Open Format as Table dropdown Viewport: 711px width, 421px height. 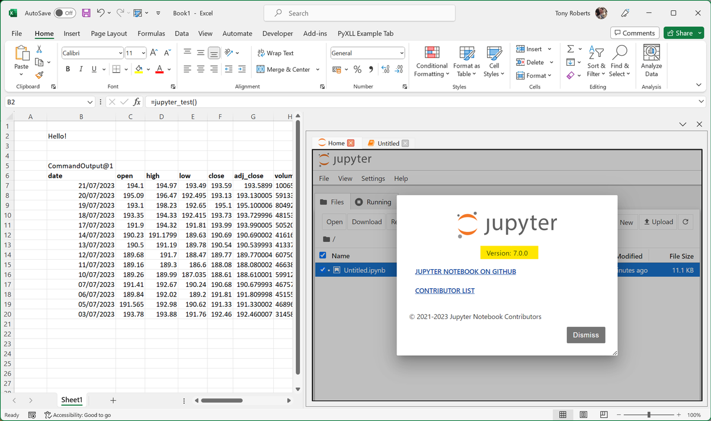467,62
